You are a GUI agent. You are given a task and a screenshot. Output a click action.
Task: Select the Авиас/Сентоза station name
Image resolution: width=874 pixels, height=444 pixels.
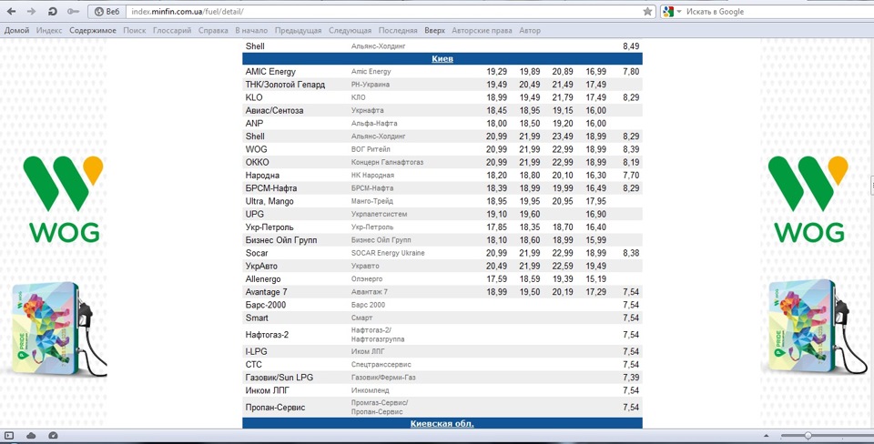pos(274,111)
